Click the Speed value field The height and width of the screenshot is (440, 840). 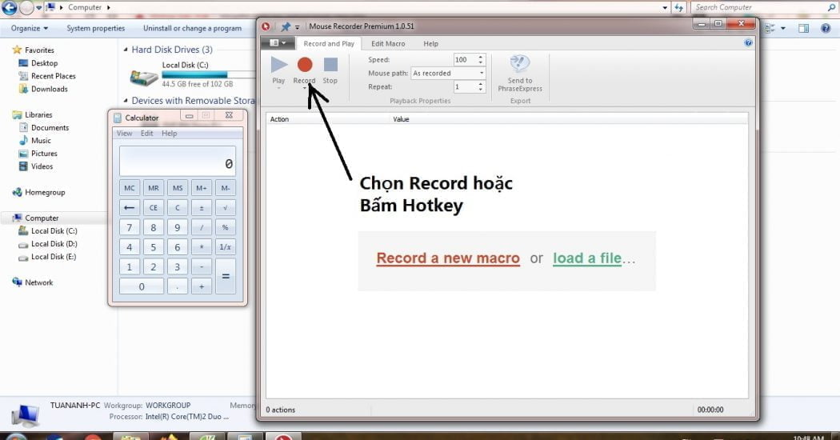coord(464,59)
